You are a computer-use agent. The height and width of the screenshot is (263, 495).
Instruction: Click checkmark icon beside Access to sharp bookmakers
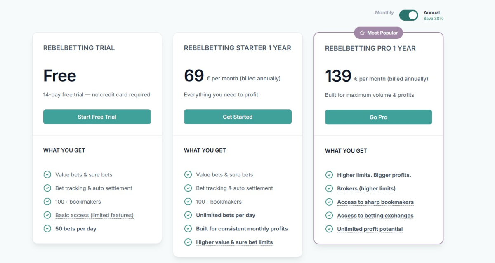point(329,202)
